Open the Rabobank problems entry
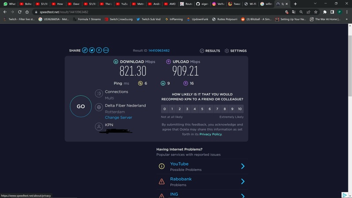Viewport: 352px width, 198px height. tap(202, 182)
